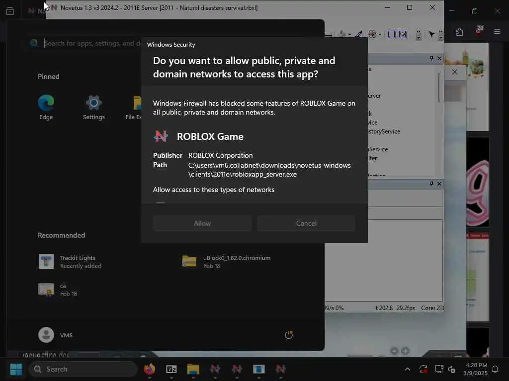
Task: Click the uBlock icon with 20 badge
Action: point(479,31)
